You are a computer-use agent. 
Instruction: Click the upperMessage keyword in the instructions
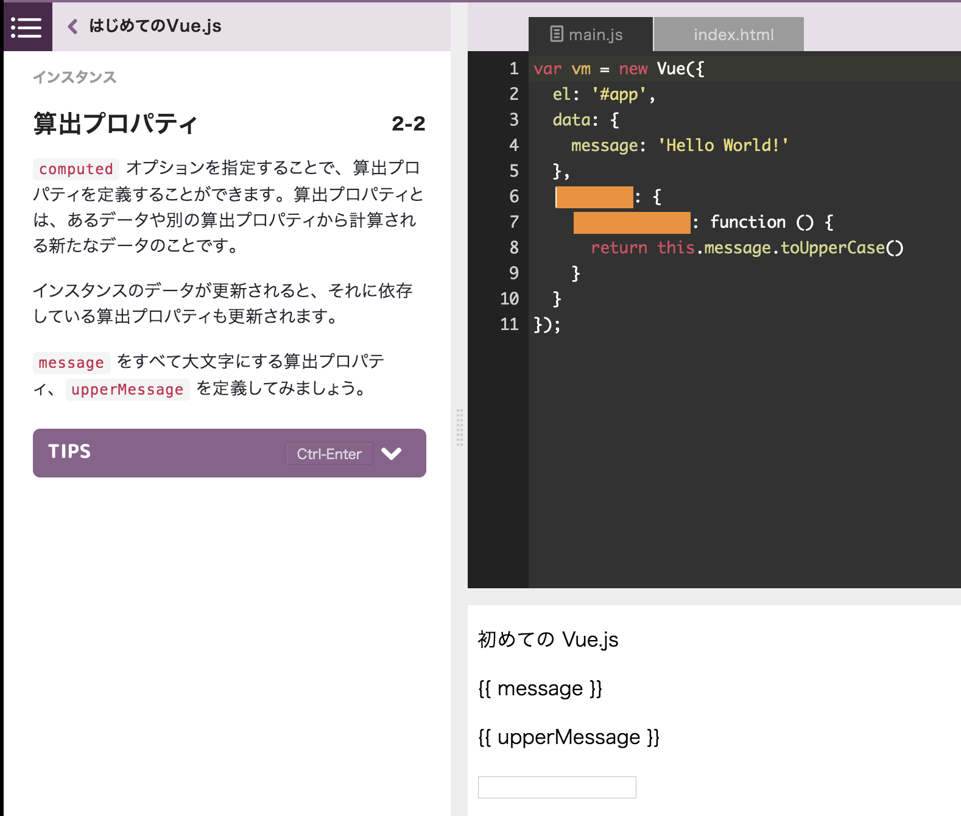[x=127, y=389]
